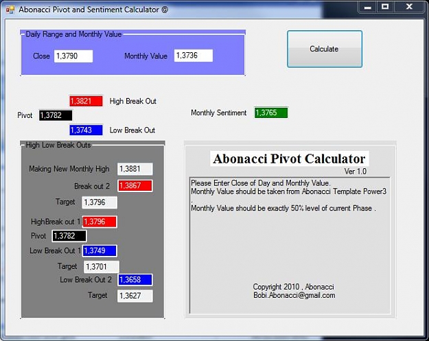Image resolution: width=429 pixels, height=341 pixels.
Task: Click the Target field showing 1,3796
Action: click(x=100, y=202)
